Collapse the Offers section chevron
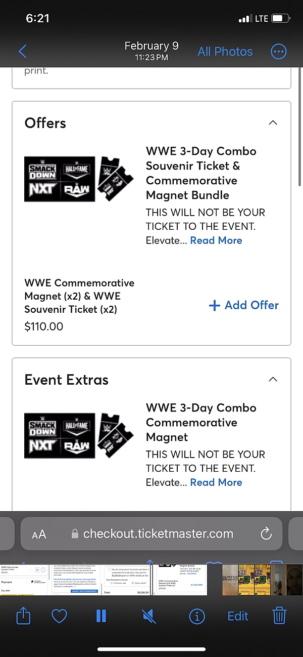 pyautogui.click(x=273, y=122)
